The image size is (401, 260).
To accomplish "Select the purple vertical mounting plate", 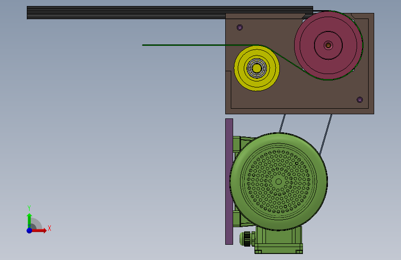I will (x=229, y=181).
